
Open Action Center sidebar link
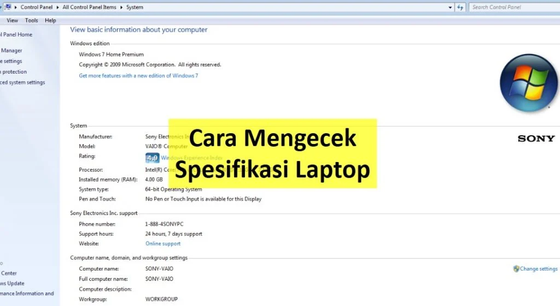click(x=9, y=273)
